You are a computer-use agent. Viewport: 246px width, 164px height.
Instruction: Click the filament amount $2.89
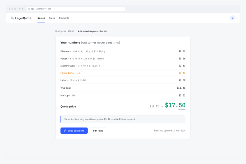(182, 51)
